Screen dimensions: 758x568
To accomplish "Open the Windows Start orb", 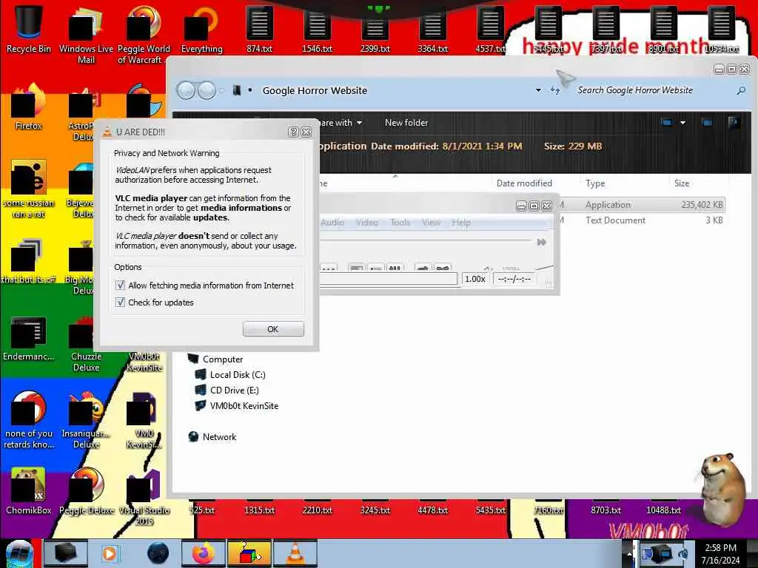I will click(19, 553).
